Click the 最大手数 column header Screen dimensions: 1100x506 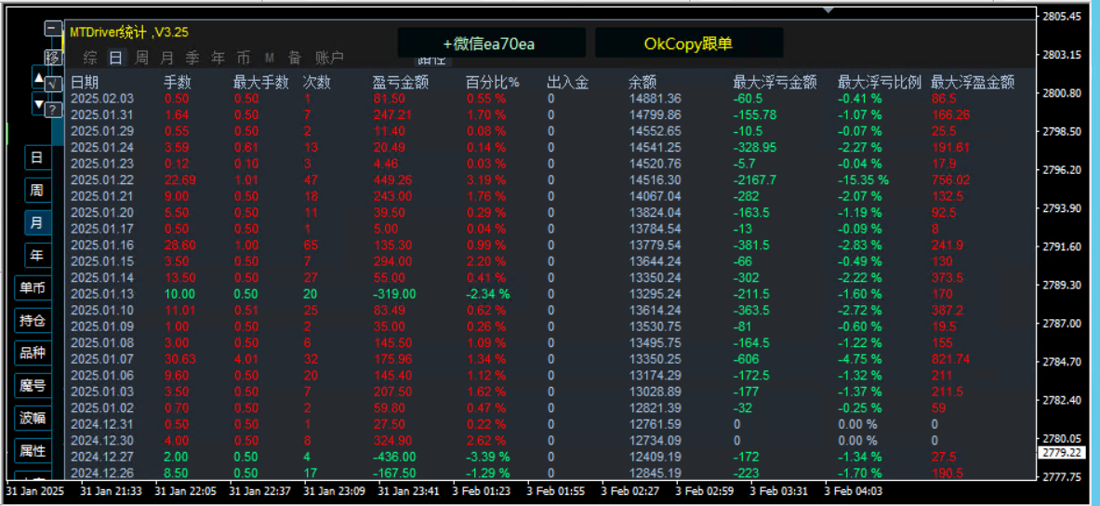(261, 83)
